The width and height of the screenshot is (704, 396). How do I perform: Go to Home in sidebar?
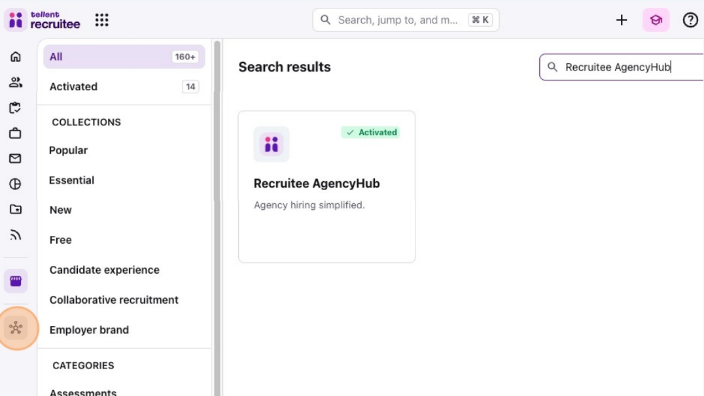click(15, 56)
